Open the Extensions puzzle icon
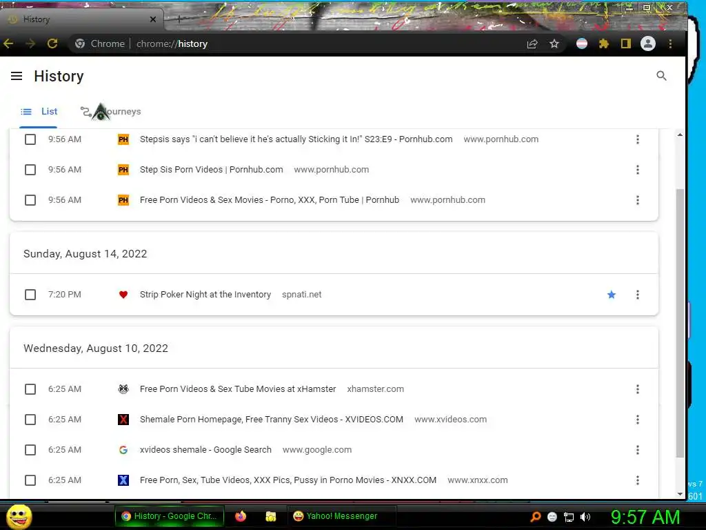The width and height of the screenshot is (706, 530). coord(604,43)
